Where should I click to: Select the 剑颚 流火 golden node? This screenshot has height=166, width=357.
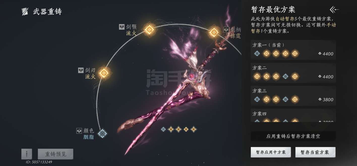pos(149,30)
